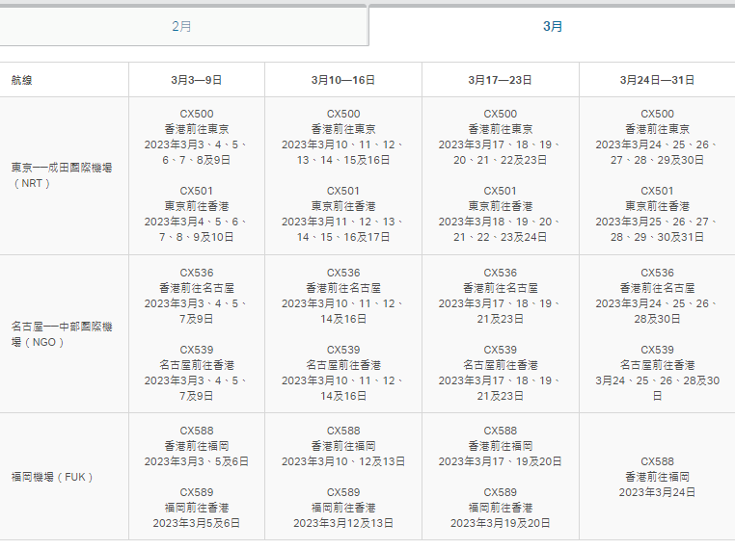
Task: Click the 東京—成田國際機場 (NRT) row label
Action: click(x=62, y=175)
